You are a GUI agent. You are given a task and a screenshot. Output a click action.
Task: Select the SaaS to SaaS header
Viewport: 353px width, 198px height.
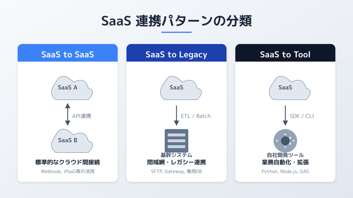tap(68, 55)
